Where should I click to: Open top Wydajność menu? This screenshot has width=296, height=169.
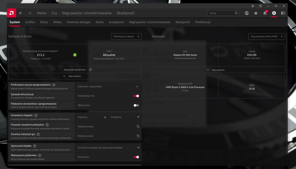pyautogui.click(x=126, y=13)
